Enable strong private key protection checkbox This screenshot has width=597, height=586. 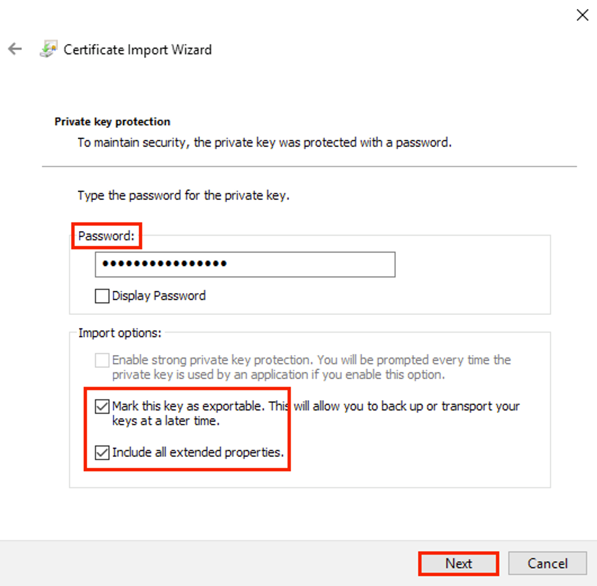102,360
